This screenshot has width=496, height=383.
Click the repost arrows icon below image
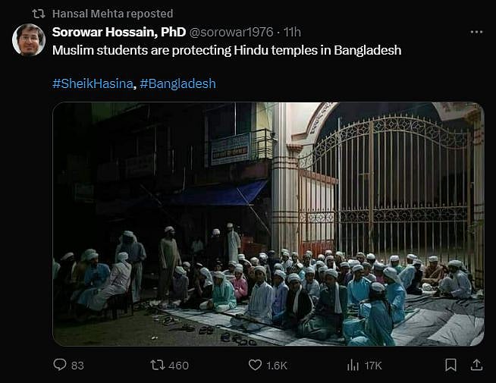pos(158,365)
